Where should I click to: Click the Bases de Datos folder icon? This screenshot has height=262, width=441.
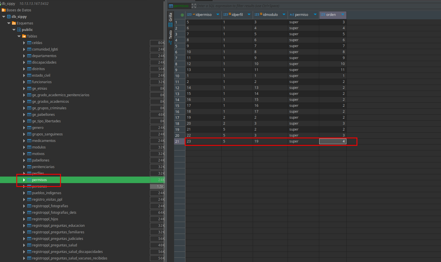(x=4, y=10)
